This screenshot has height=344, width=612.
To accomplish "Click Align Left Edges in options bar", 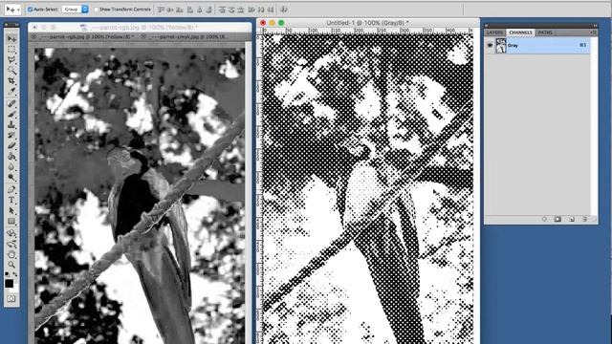I will (x=190, y=10).
